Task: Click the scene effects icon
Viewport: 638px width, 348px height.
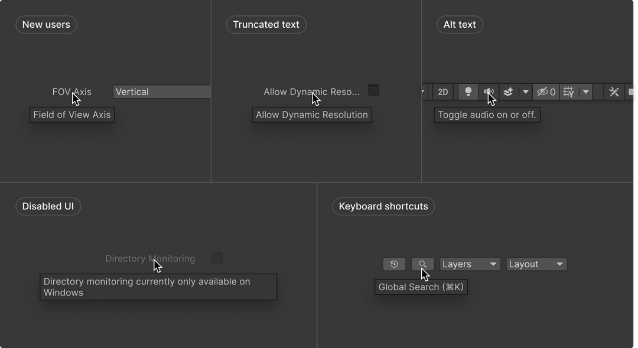Action: (507, 92)
